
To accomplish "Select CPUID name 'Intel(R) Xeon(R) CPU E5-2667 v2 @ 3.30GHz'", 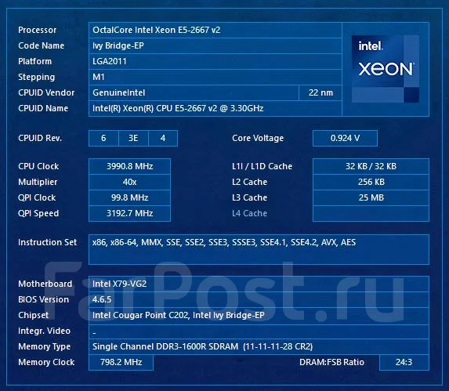I will coord(178,108).
